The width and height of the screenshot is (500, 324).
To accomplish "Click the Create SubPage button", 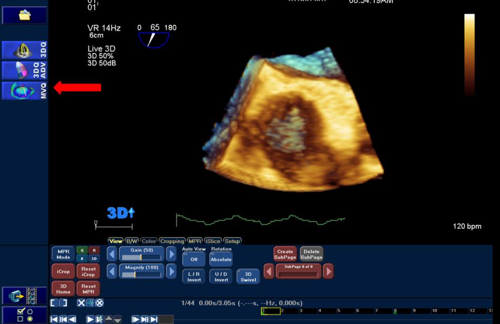I will click(285, 254).
